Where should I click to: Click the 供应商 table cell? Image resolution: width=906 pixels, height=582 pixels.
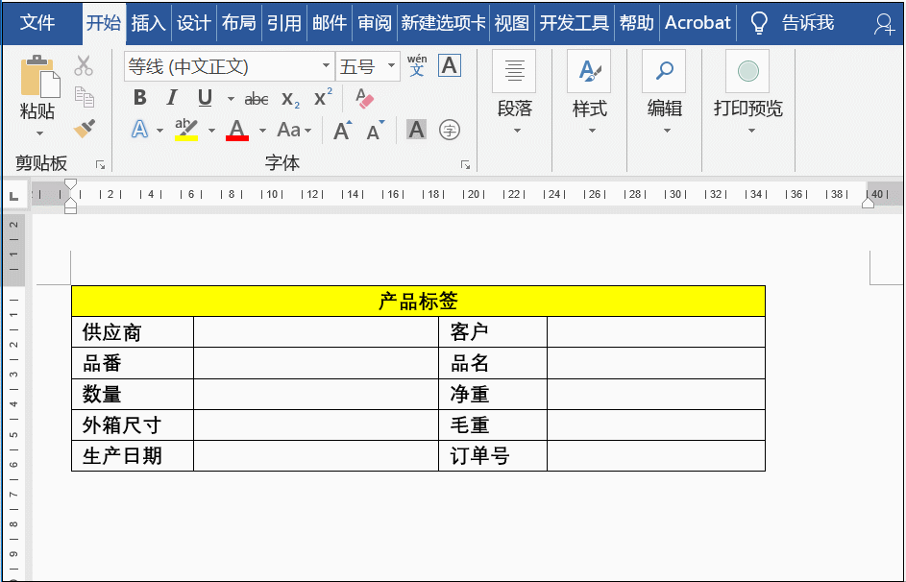(x=133, y=332)
